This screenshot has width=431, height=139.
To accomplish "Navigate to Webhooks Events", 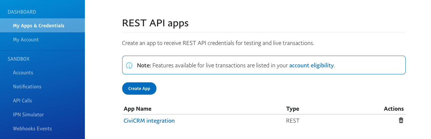I will coord(32,129).
